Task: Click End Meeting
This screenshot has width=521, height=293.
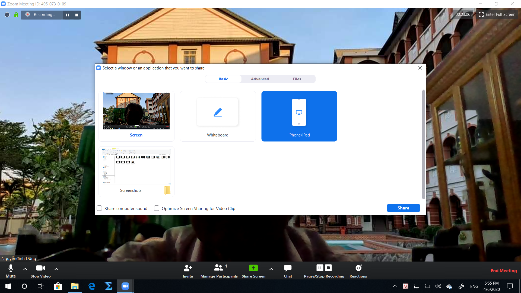Action: 504,270
